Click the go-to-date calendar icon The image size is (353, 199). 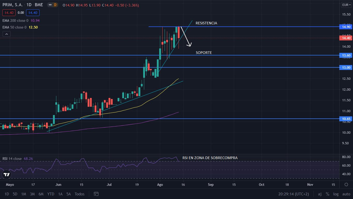pos(96,194)
